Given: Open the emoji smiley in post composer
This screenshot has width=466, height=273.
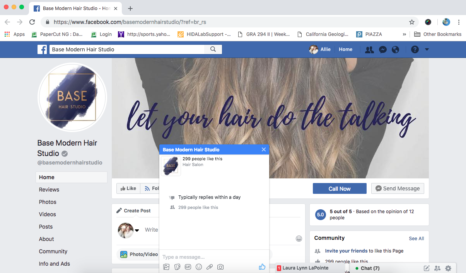Looking at the screenshot, I should tap(299, 239).
